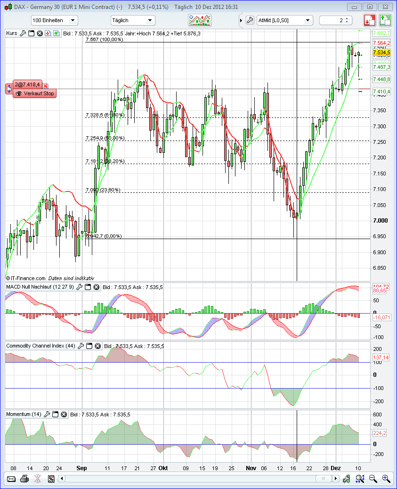397x489 pixels.
Task: Zoom in the chart
Action: pos(386,479)
